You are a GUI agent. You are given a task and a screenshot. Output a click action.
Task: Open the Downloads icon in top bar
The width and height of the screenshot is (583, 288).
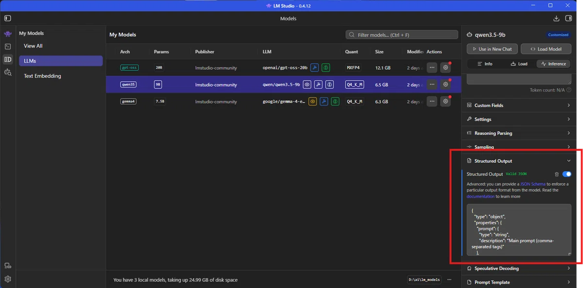click(556, 18)
